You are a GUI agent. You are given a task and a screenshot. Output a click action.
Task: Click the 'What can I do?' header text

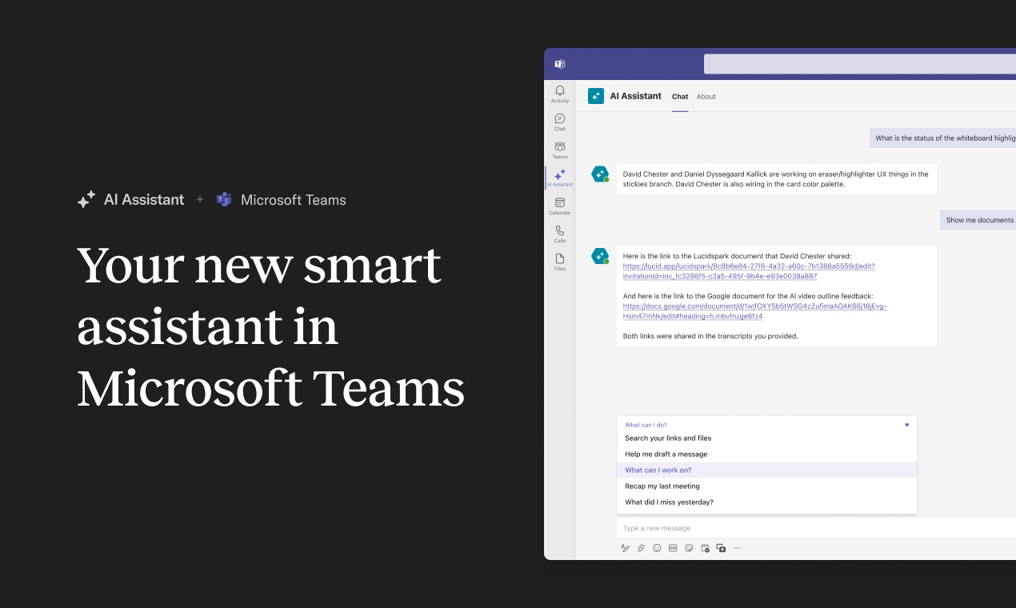(646, 425)
